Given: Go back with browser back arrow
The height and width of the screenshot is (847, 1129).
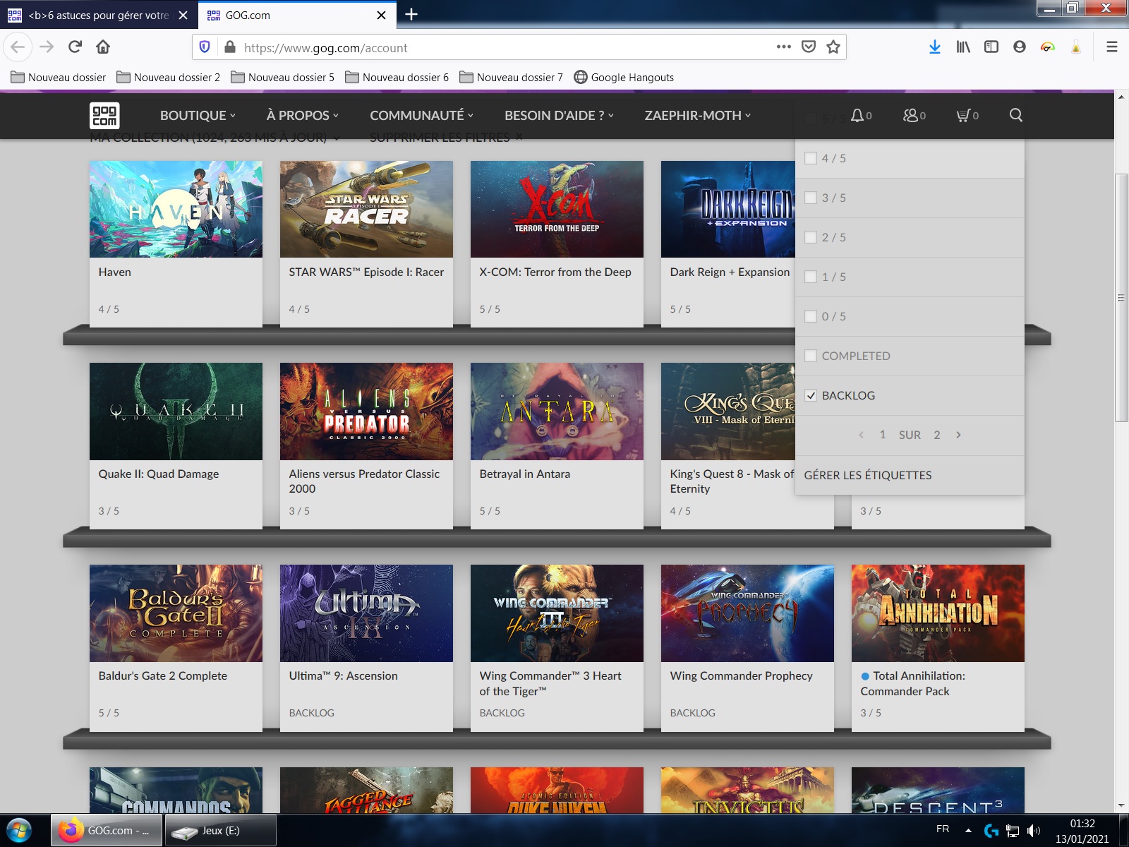Looking at the screenshot, I should (18, 47).
